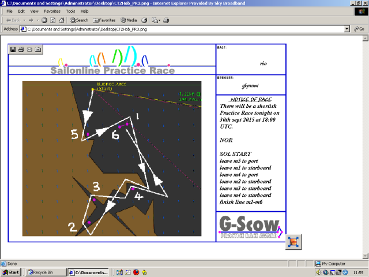This screenshot has height=277, width=369.
Task: Click the 'leave m5 to port' line
Action: click(239, 161)
